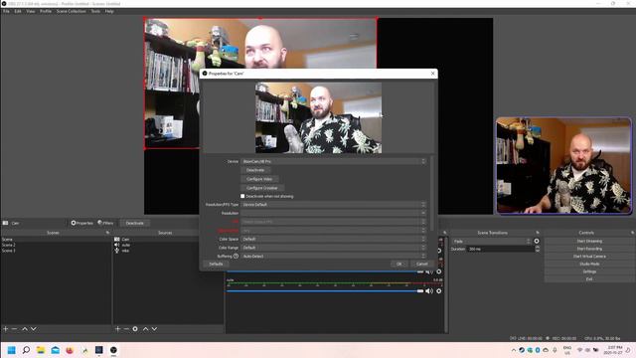The height and width of the screenshot is (358, 636).
Task: Add a new source with plus icon
Action: point(117,329)
